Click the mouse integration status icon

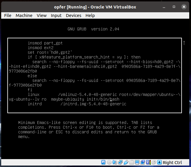154,162
